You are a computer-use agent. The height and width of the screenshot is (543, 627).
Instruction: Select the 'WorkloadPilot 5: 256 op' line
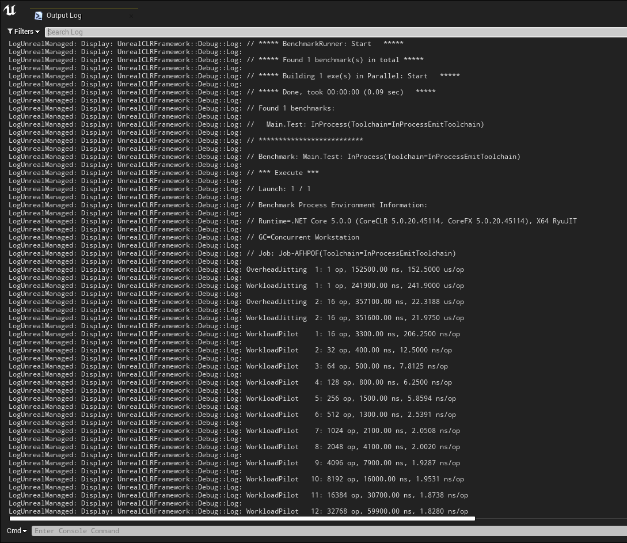(233, 398)
